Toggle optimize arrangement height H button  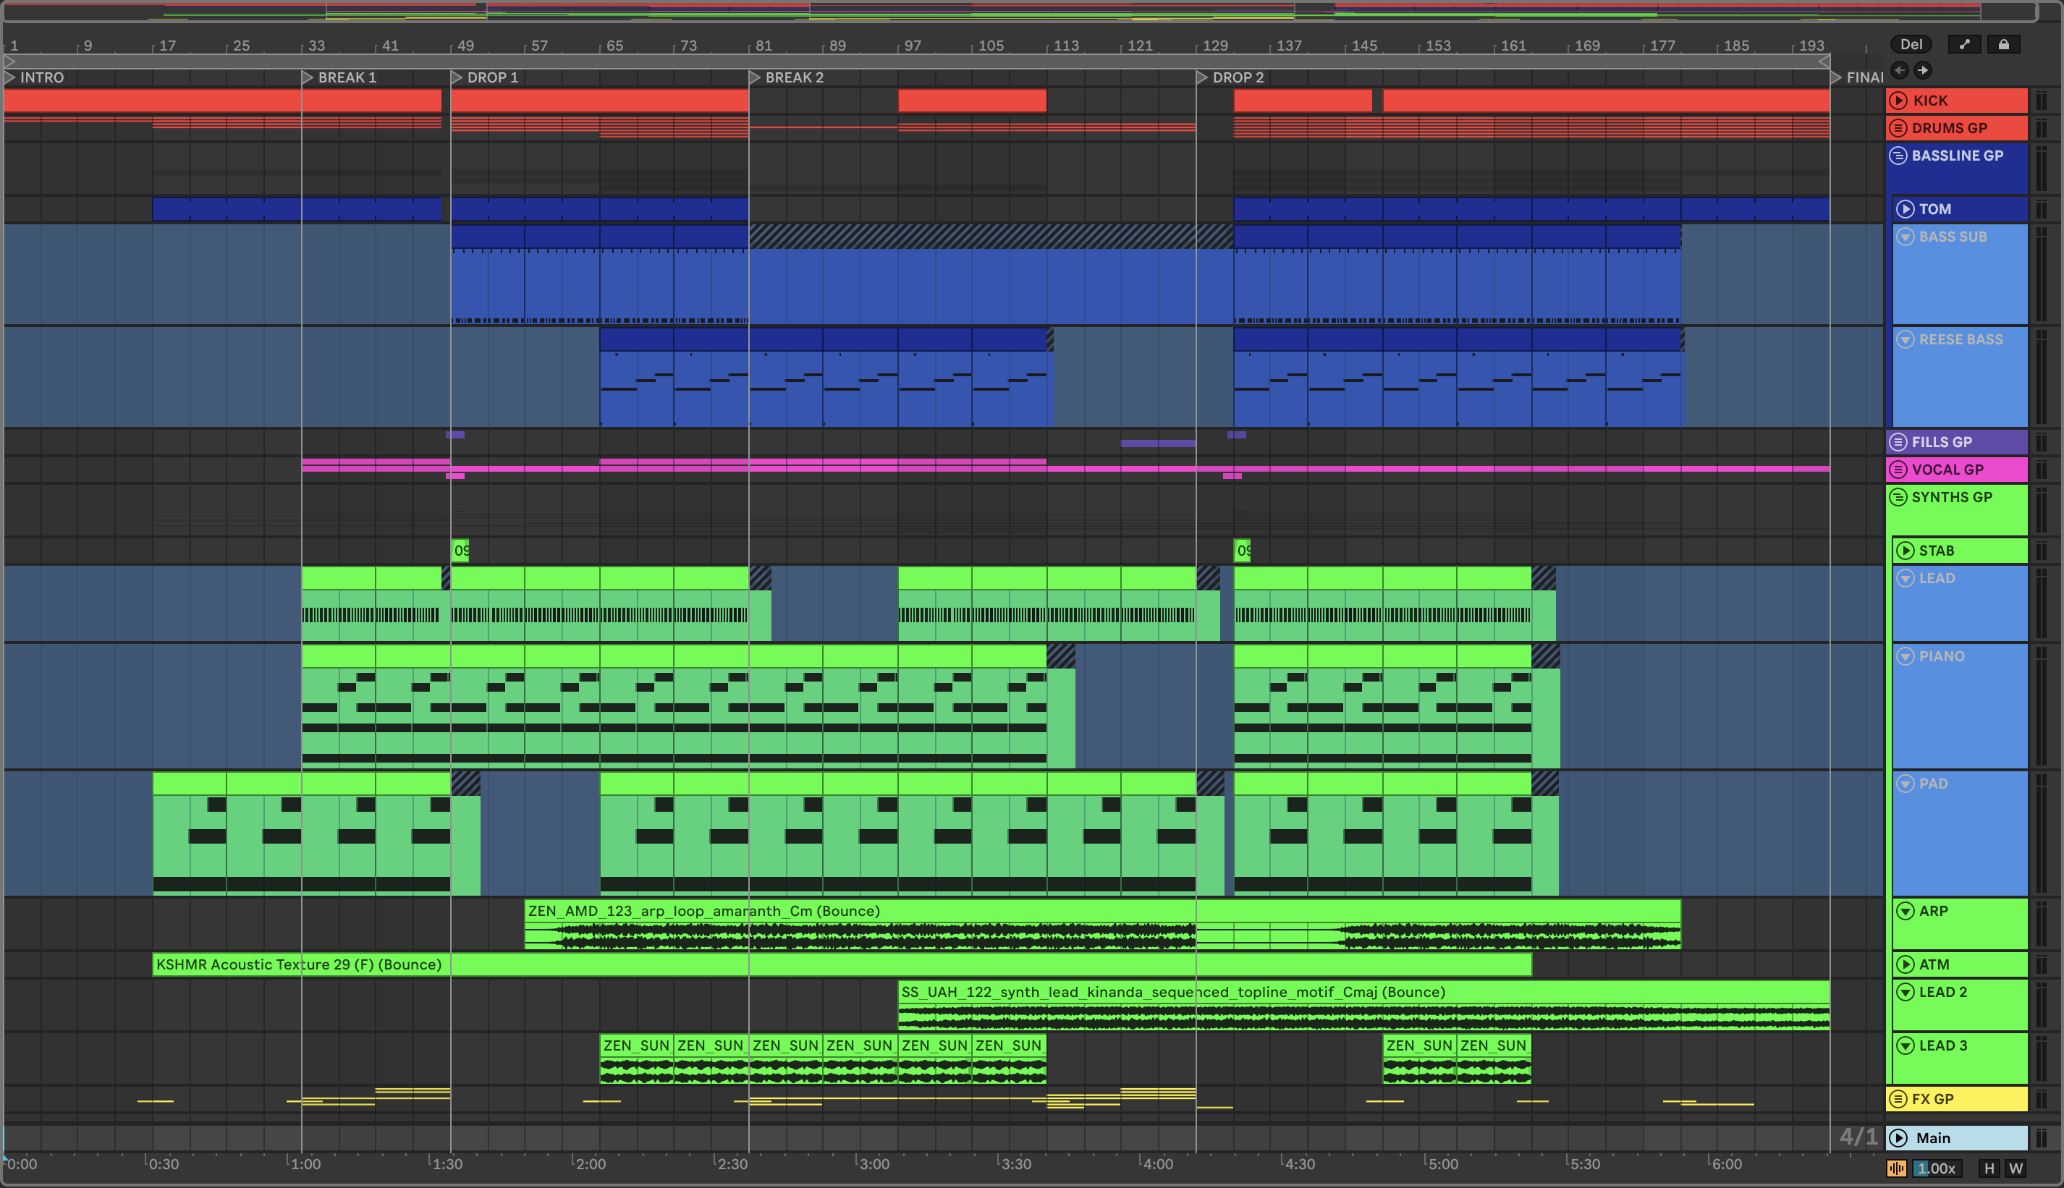pyautogui.click(x=1989, y=1168)
